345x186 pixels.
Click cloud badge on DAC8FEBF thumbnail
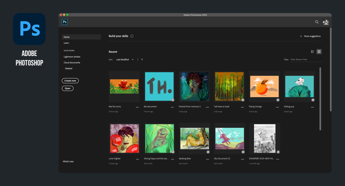[278, 152]
